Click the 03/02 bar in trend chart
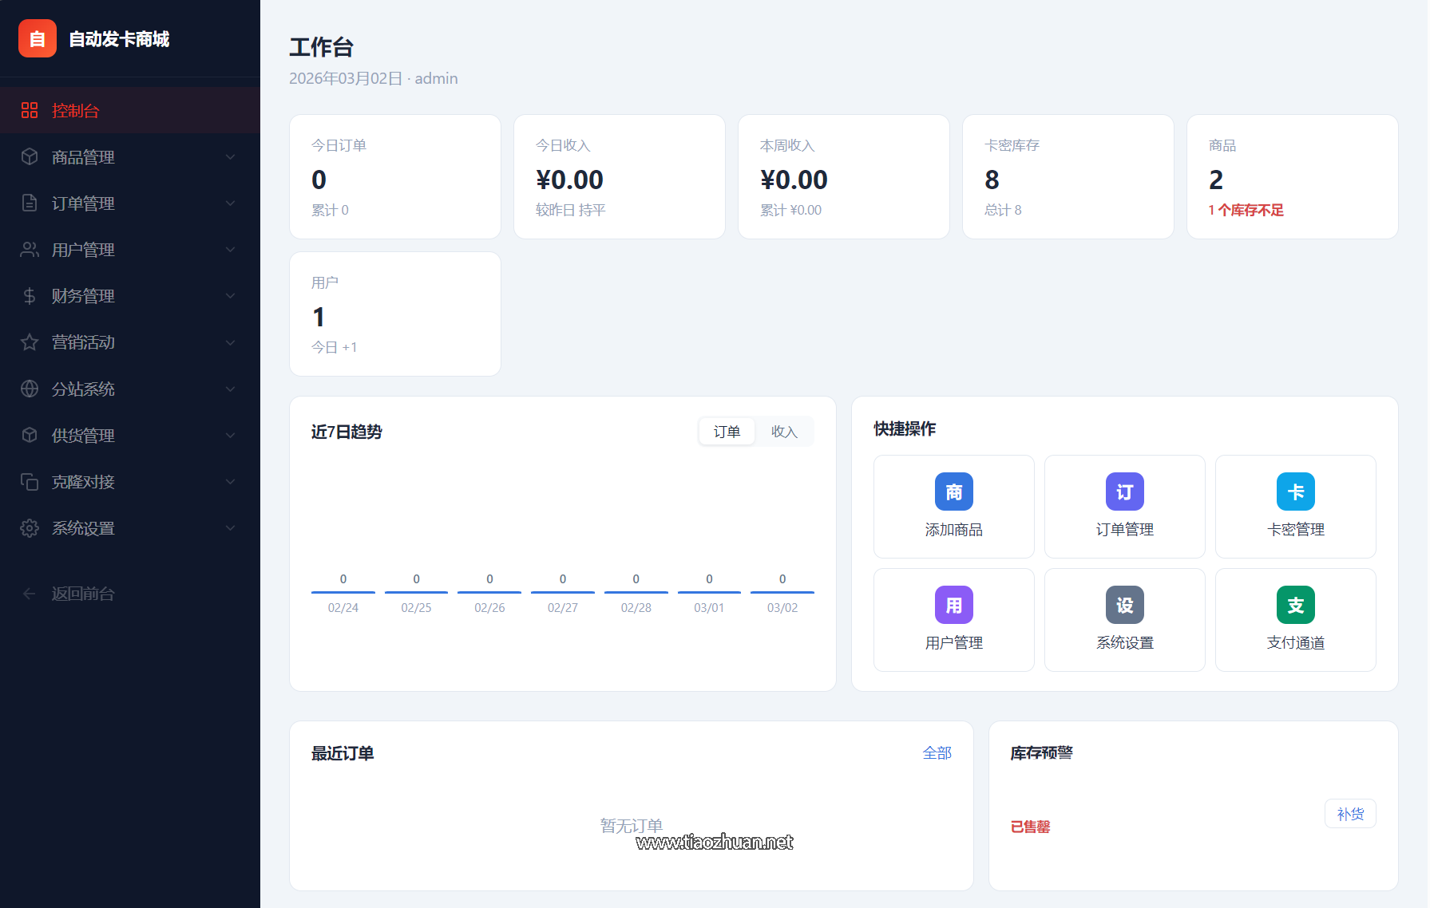Viewport: 1430px width, 908px height. [782, 591]
